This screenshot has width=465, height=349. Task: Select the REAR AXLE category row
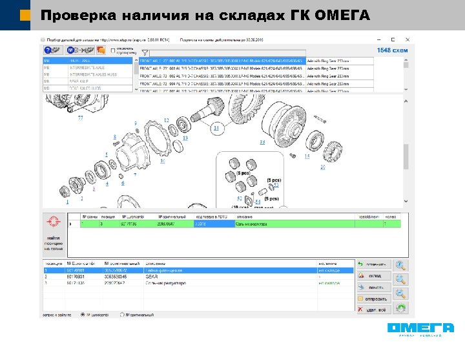pyautogui.click(x=88, y=81)
